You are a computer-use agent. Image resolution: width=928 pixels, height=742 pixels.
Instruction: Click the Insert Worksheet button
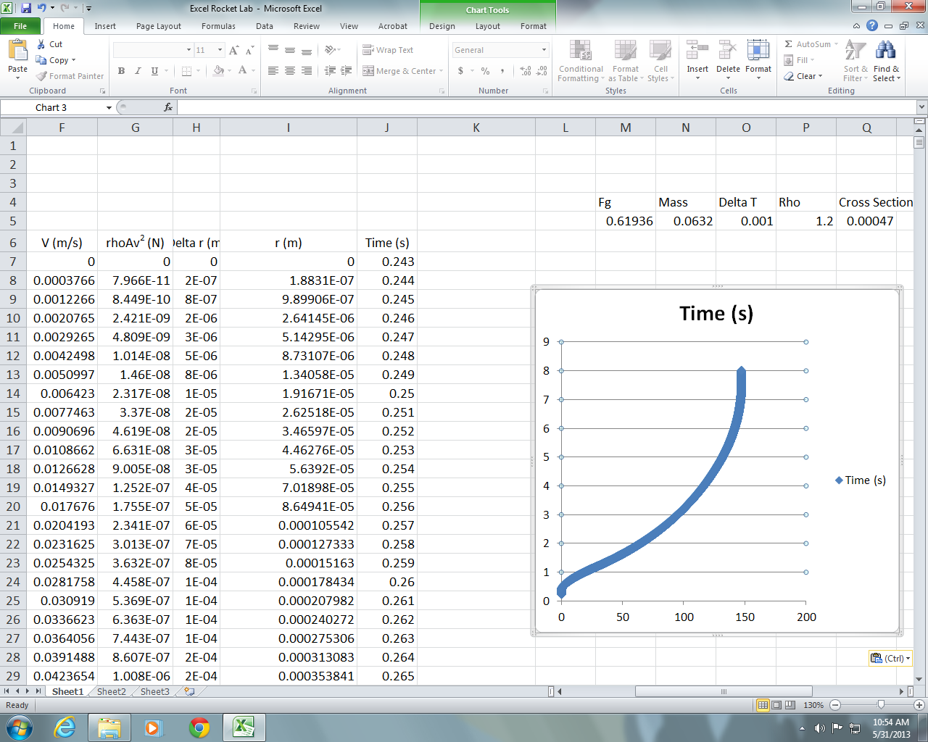tap(190, 692)
